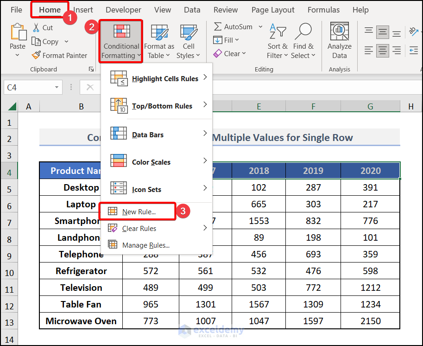Open Manage Rules dialog

click(145, 245)
